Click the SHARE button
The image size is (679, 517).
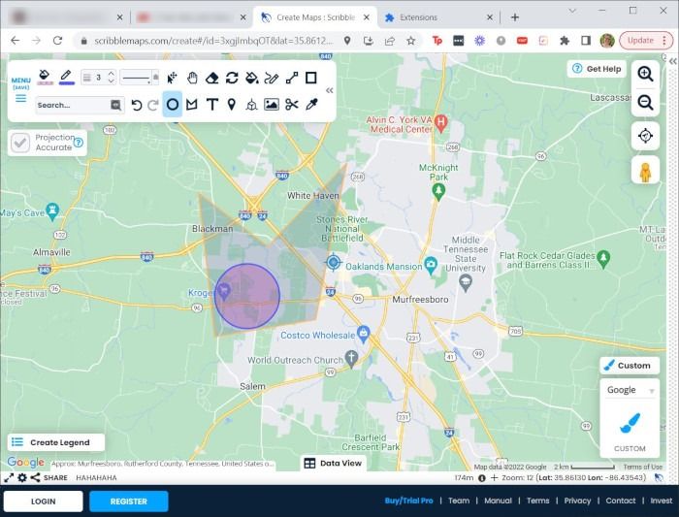(x=48, y=478)
